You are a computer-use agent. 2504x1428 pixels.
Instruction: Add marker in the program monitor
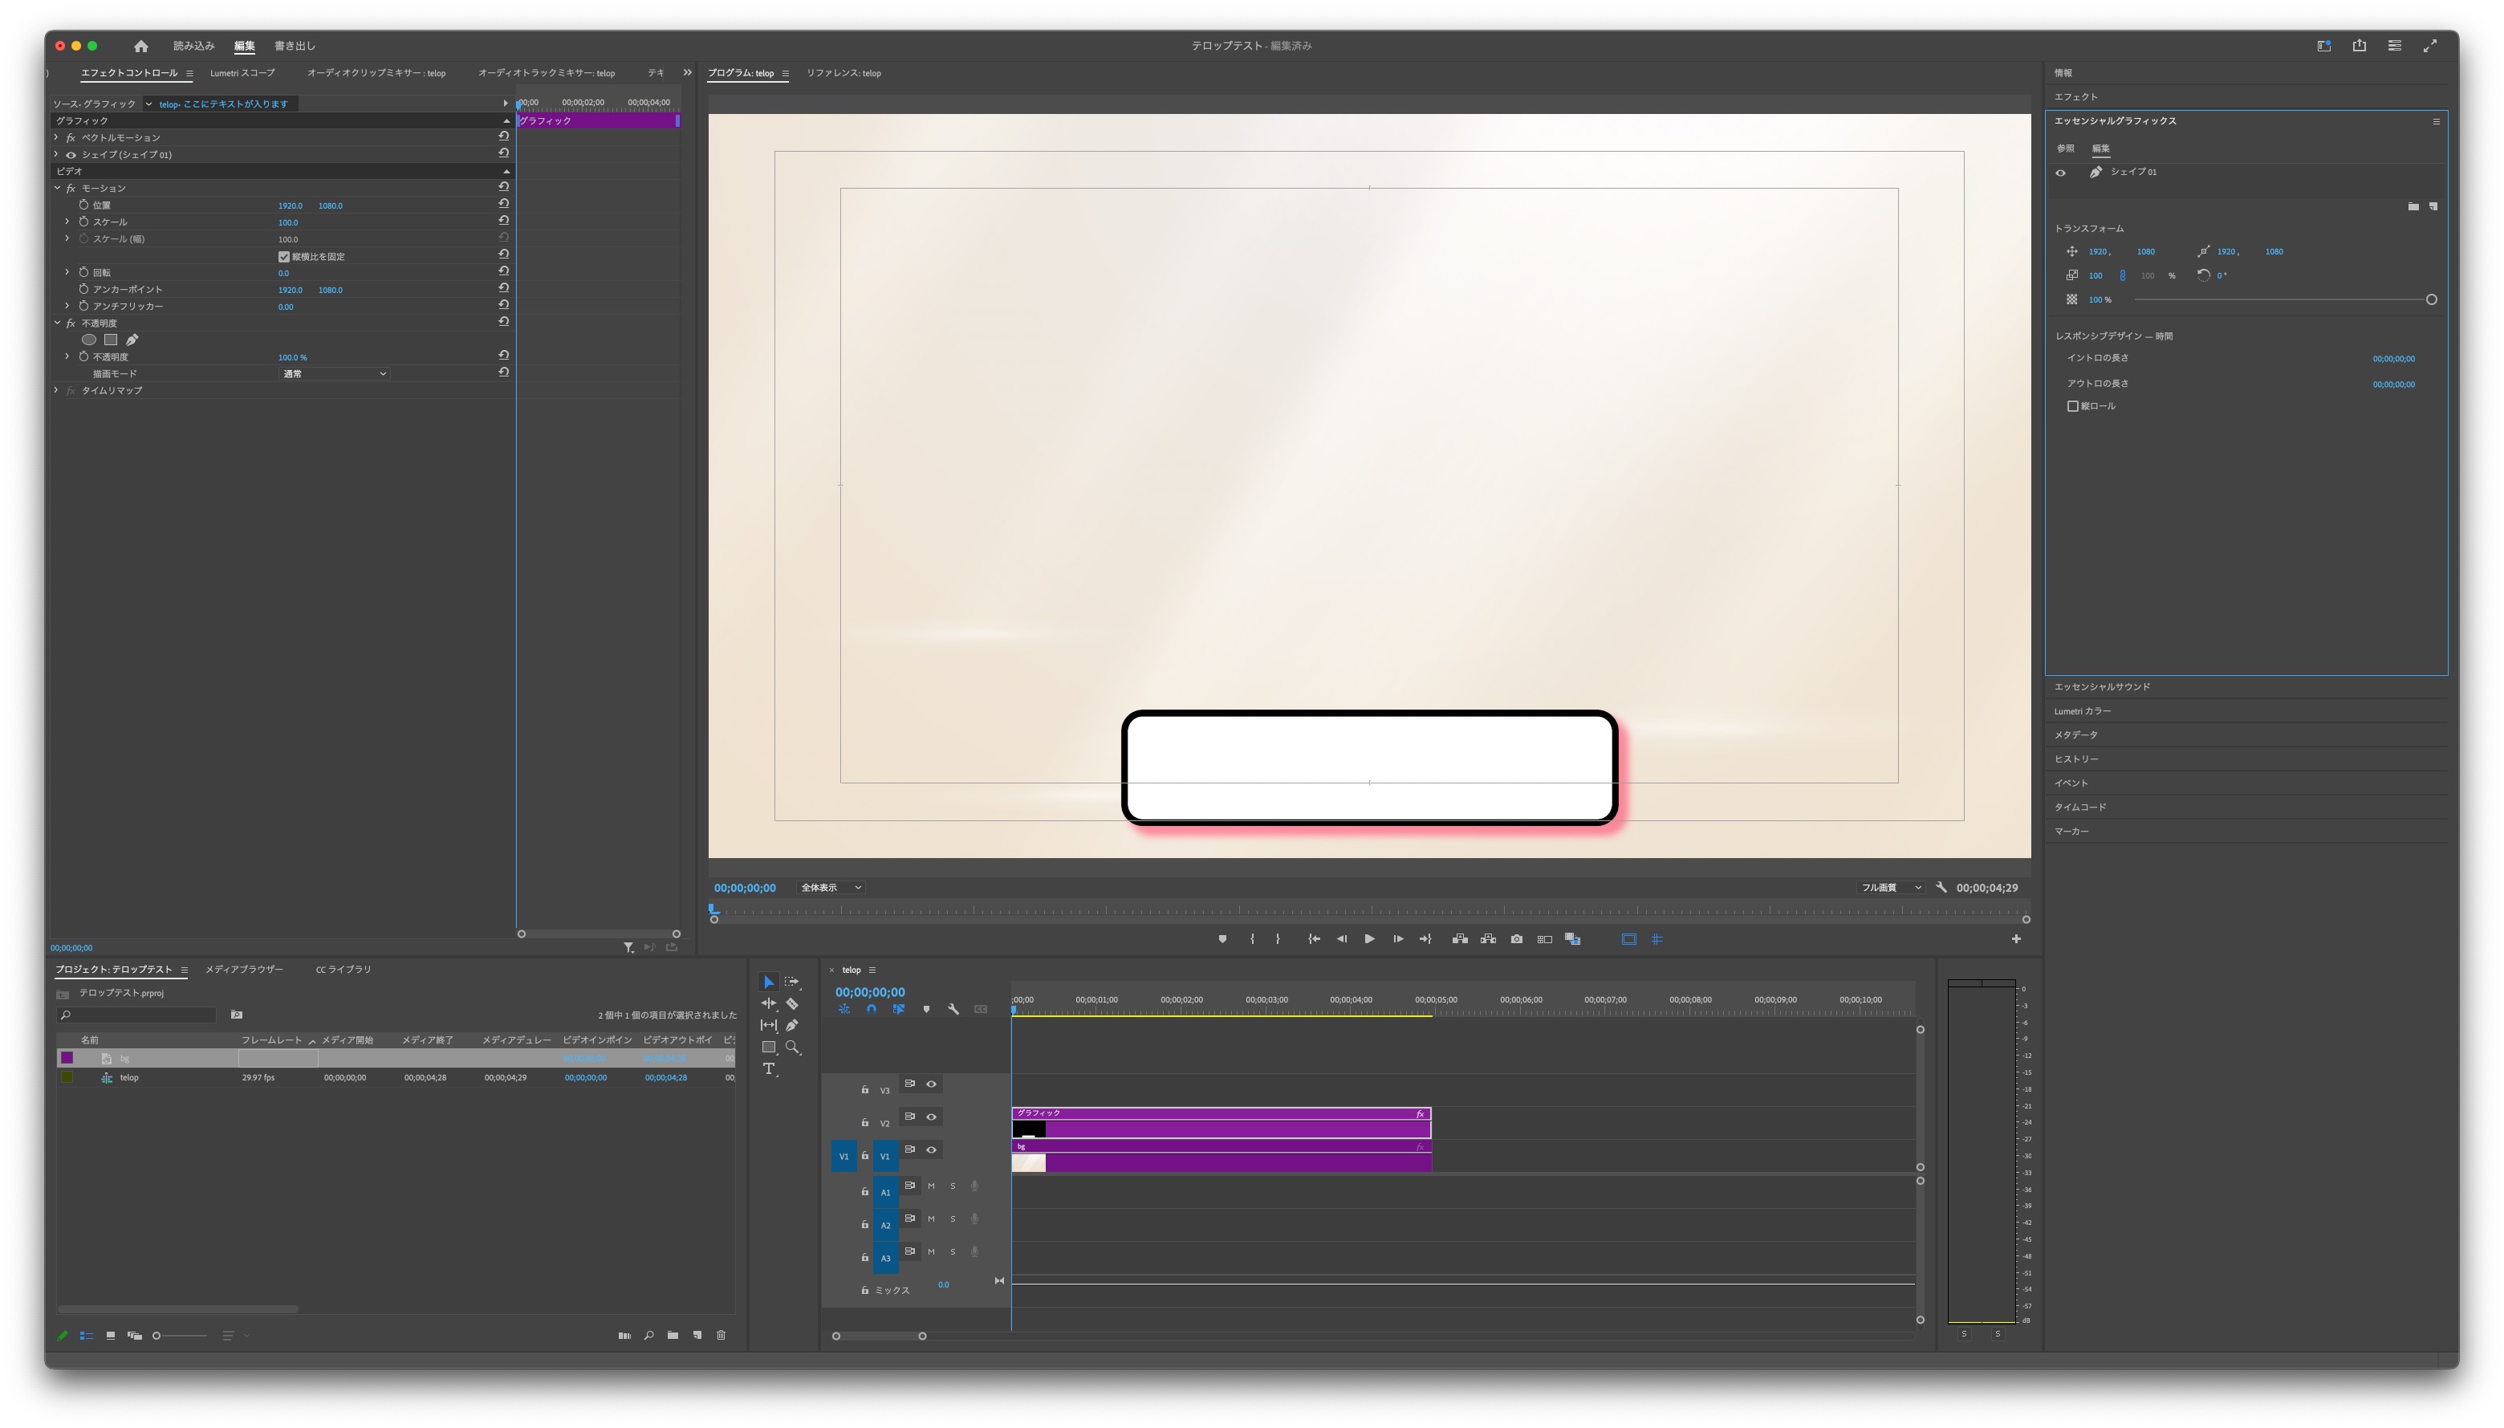coord(1222,938)
